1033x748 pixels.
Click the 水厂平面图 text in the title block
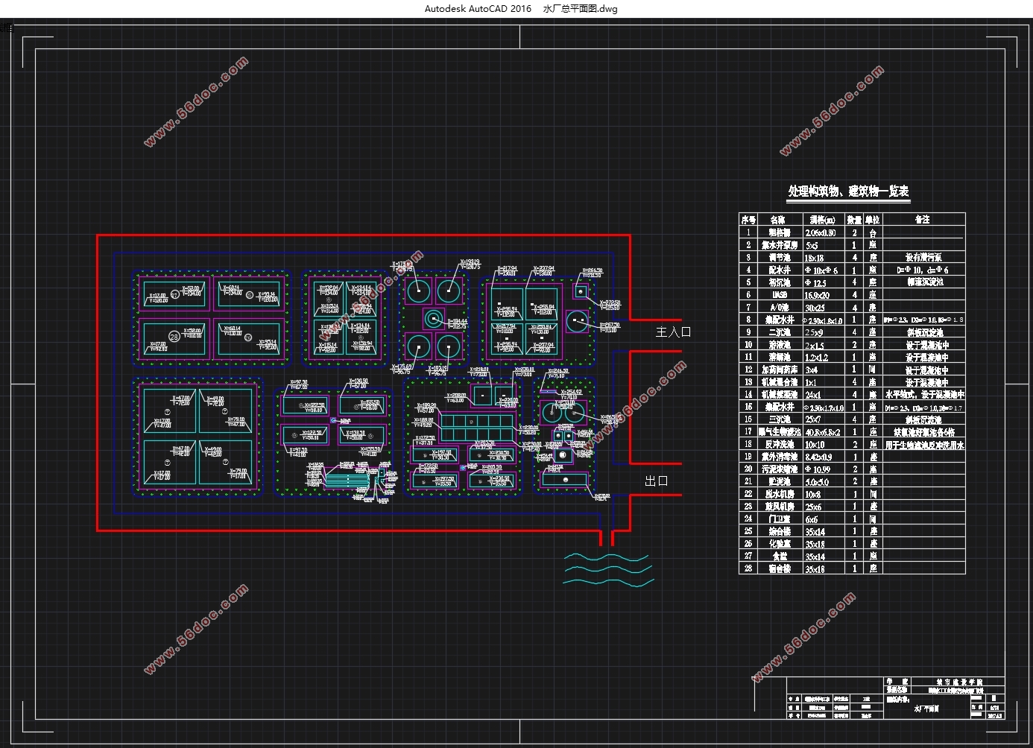click(926, 709)
